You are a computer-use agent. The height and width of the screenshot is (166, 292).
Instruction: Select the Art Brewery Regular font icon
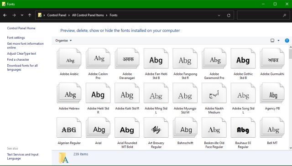point(156,128)
